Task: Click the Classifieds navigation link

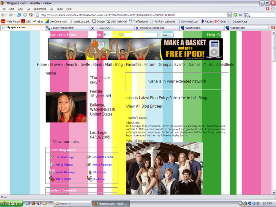Action: (225, 65)
